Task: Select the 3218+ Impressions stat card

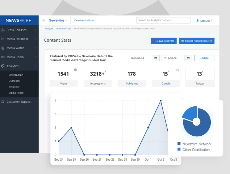Action: 98,77
